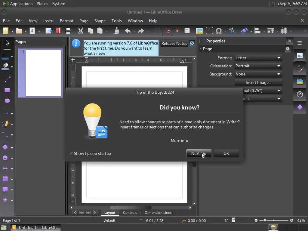Click the Save icon in toolbar
Image resolution: width=308 pixels, height=231 pixels.
pos(32,31)
